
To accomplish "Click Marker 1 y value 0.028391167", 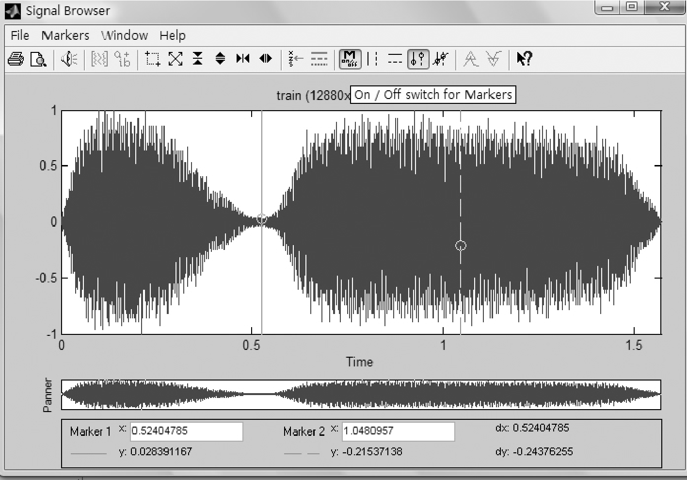I will click(161, 452).
